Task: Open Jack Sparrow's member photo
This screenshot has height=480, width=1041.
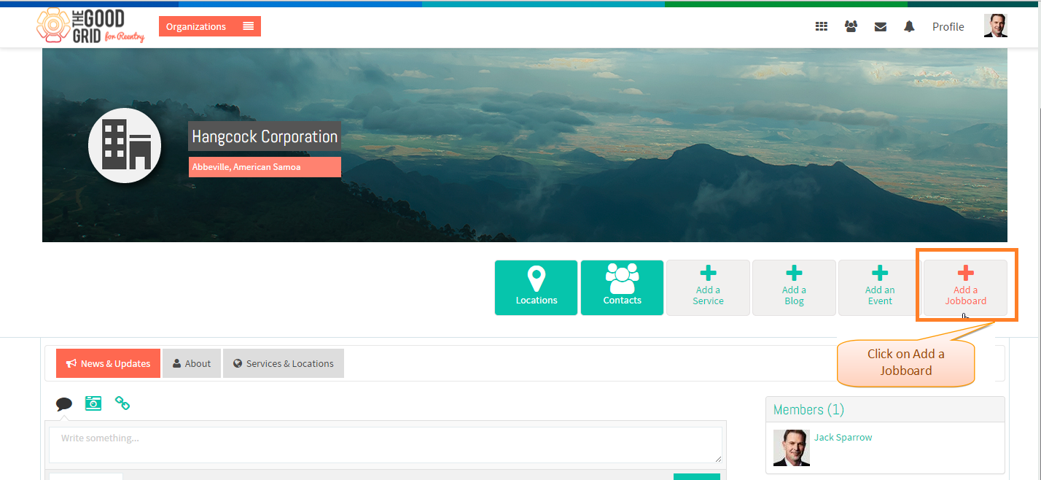Action: point(792,448)
